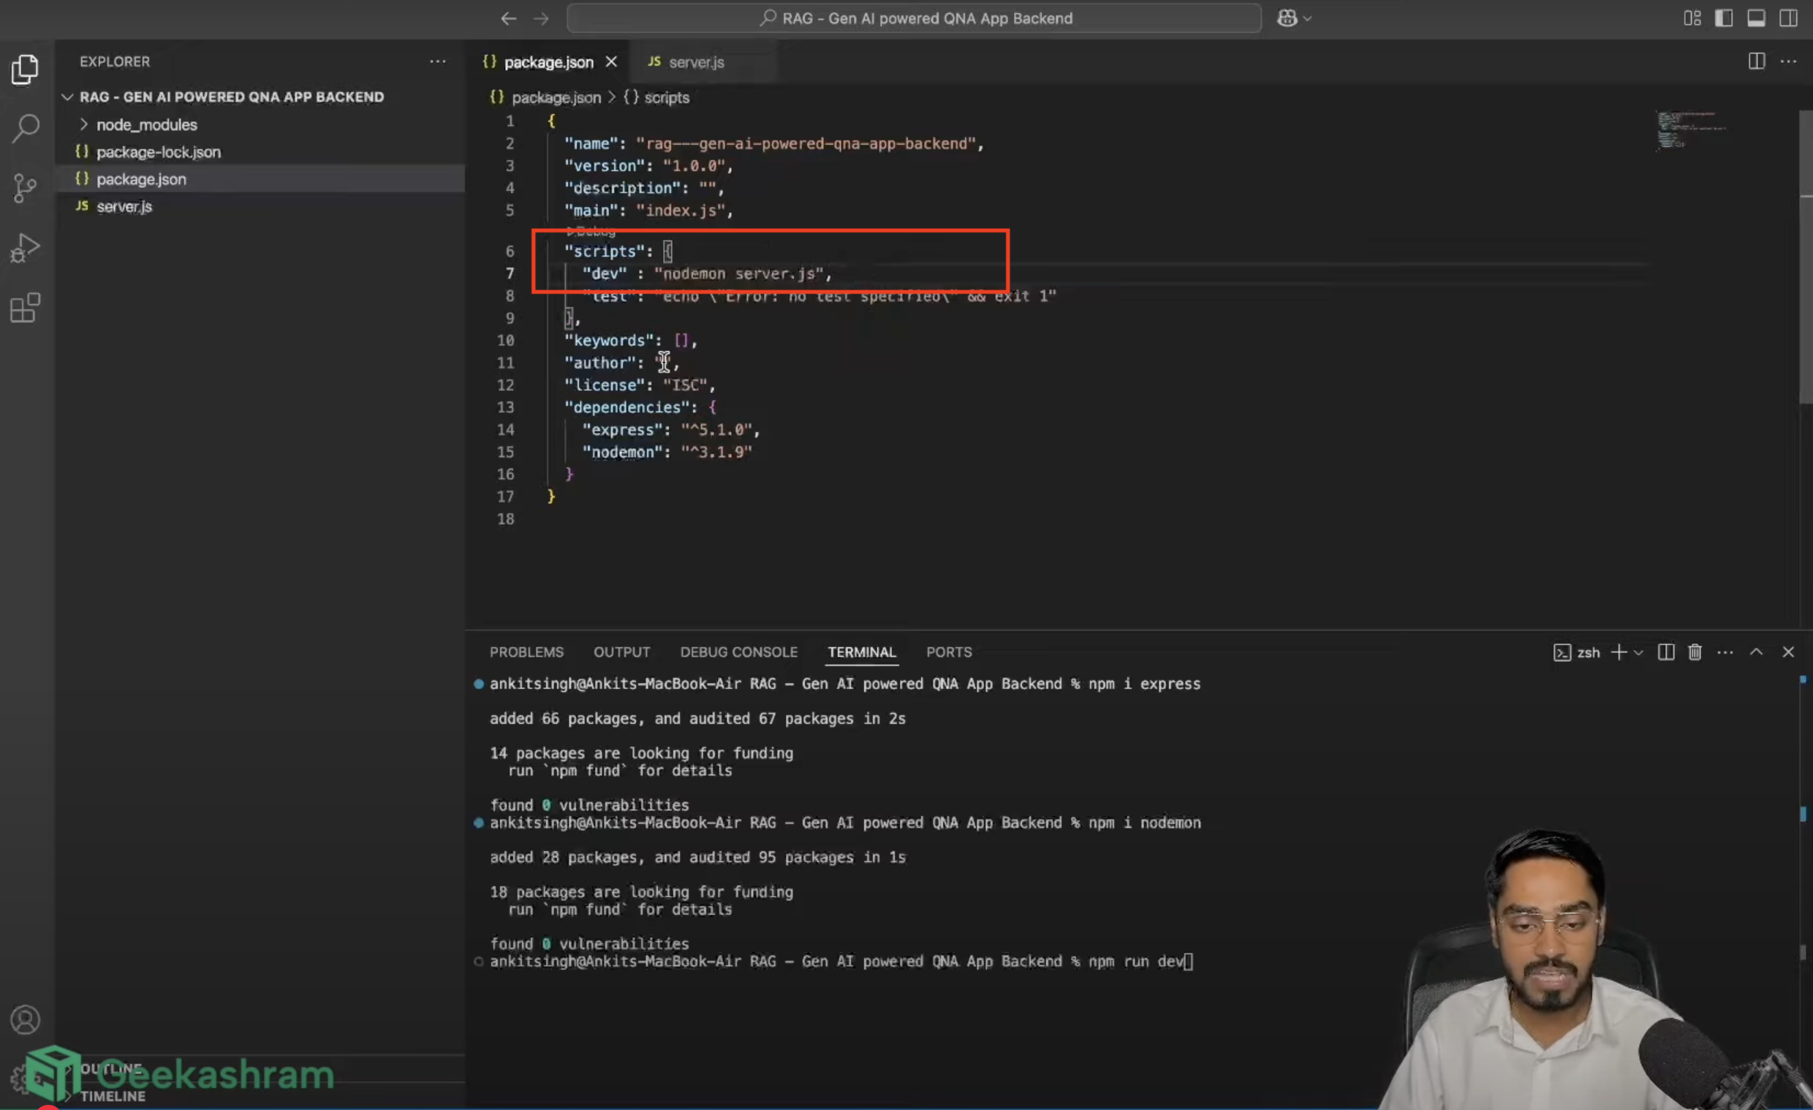Select the package.json editor tab

click(x=548, y=62)
